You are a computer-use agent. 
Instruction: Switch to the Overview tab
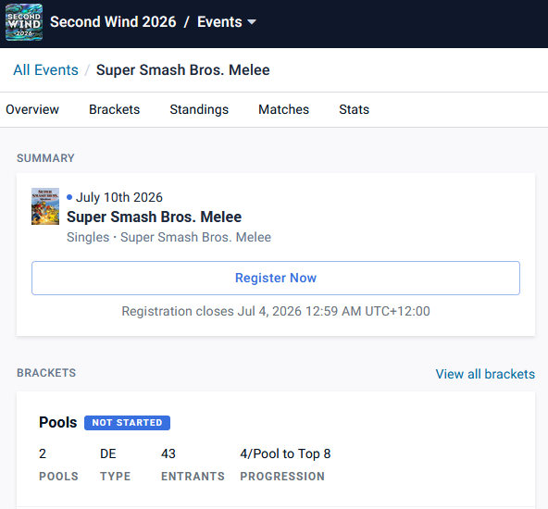[x=32, y=109]
